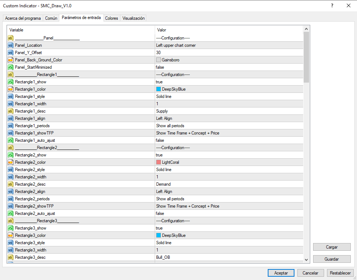Click the palette icon beside Panel_Back_Ground_Color
This screenshot has height=280, width=357.
tap(10, 60)
